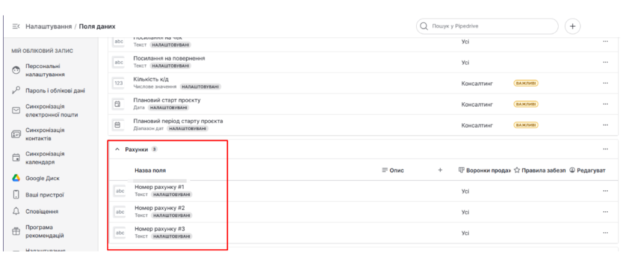Screen dimensions: 635x259
Task: Open Пароль і облікові дані
Action: click(x=55, y=90)
